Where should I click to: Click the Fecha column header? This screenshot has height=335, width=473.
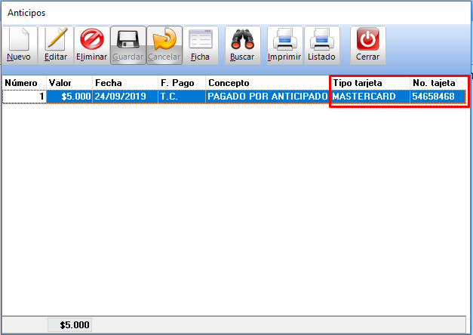pyautogui.click(x=124, y=82)
